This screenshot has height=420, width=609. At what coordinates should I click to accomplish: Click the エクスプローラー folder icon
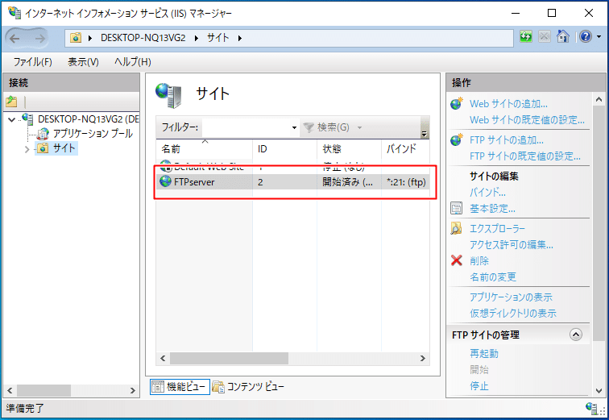pyautogui.click(x=457, y=228)
